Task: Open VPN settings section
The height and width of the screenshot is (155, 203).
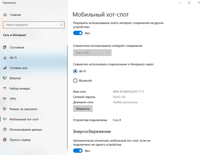Action: pos(13,99)
